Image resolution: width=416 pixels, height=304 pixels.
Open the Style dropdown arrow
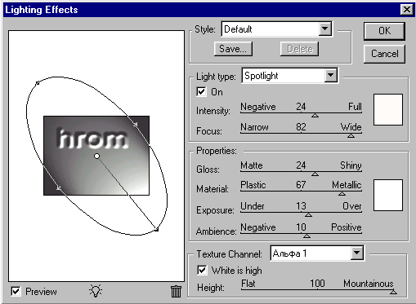tap(324, 29)
